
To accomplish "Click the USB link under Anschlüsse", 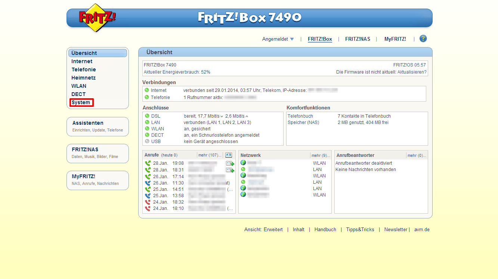I will tap(156, 141).
